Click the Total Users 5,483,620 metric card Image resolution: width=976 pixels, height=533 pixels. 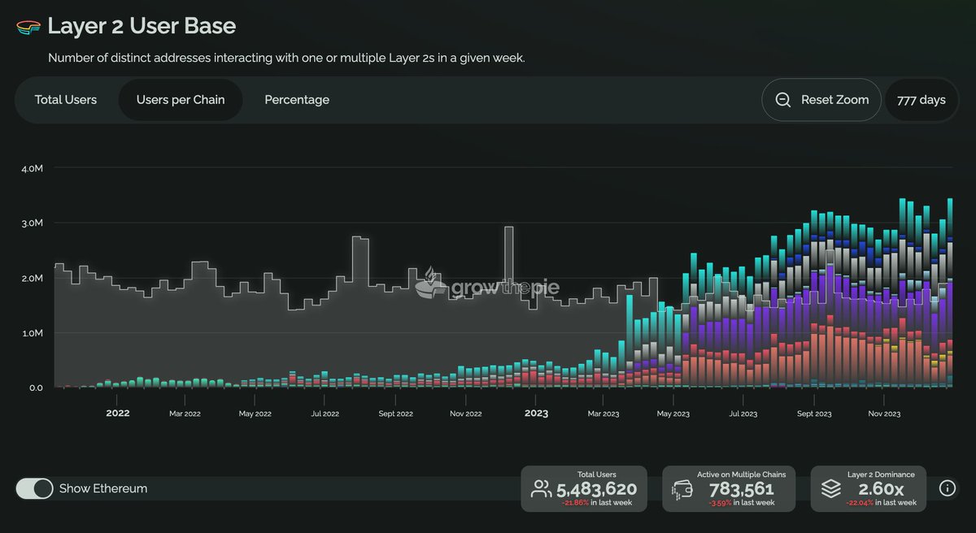(x=583, y=488)
